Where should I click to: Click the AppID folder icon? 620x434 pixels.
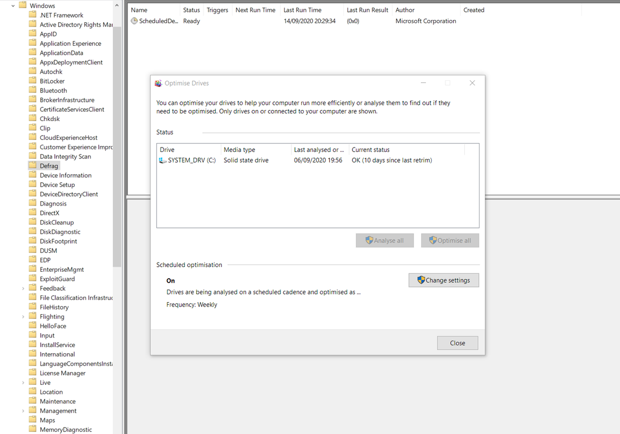(33, 34)
